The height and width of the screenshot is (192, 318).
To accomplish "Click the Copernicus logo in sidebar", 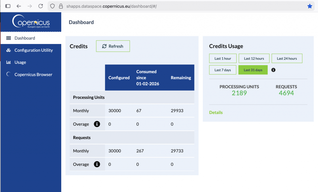I will pyautogui.click(x=31, y=21).
